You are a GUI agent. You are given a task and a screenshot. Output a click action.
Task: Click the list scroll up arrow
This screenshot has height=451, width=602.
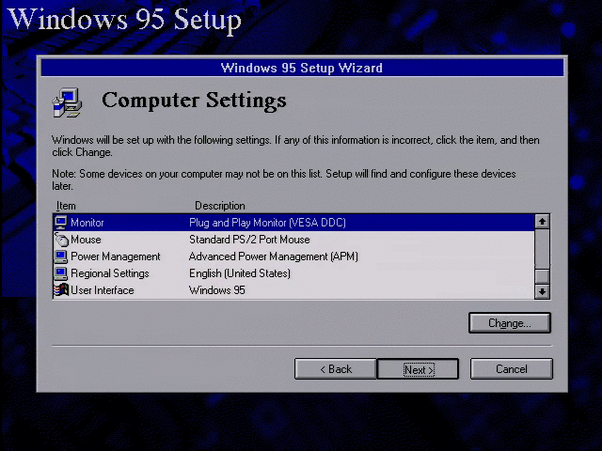(542, 222)
